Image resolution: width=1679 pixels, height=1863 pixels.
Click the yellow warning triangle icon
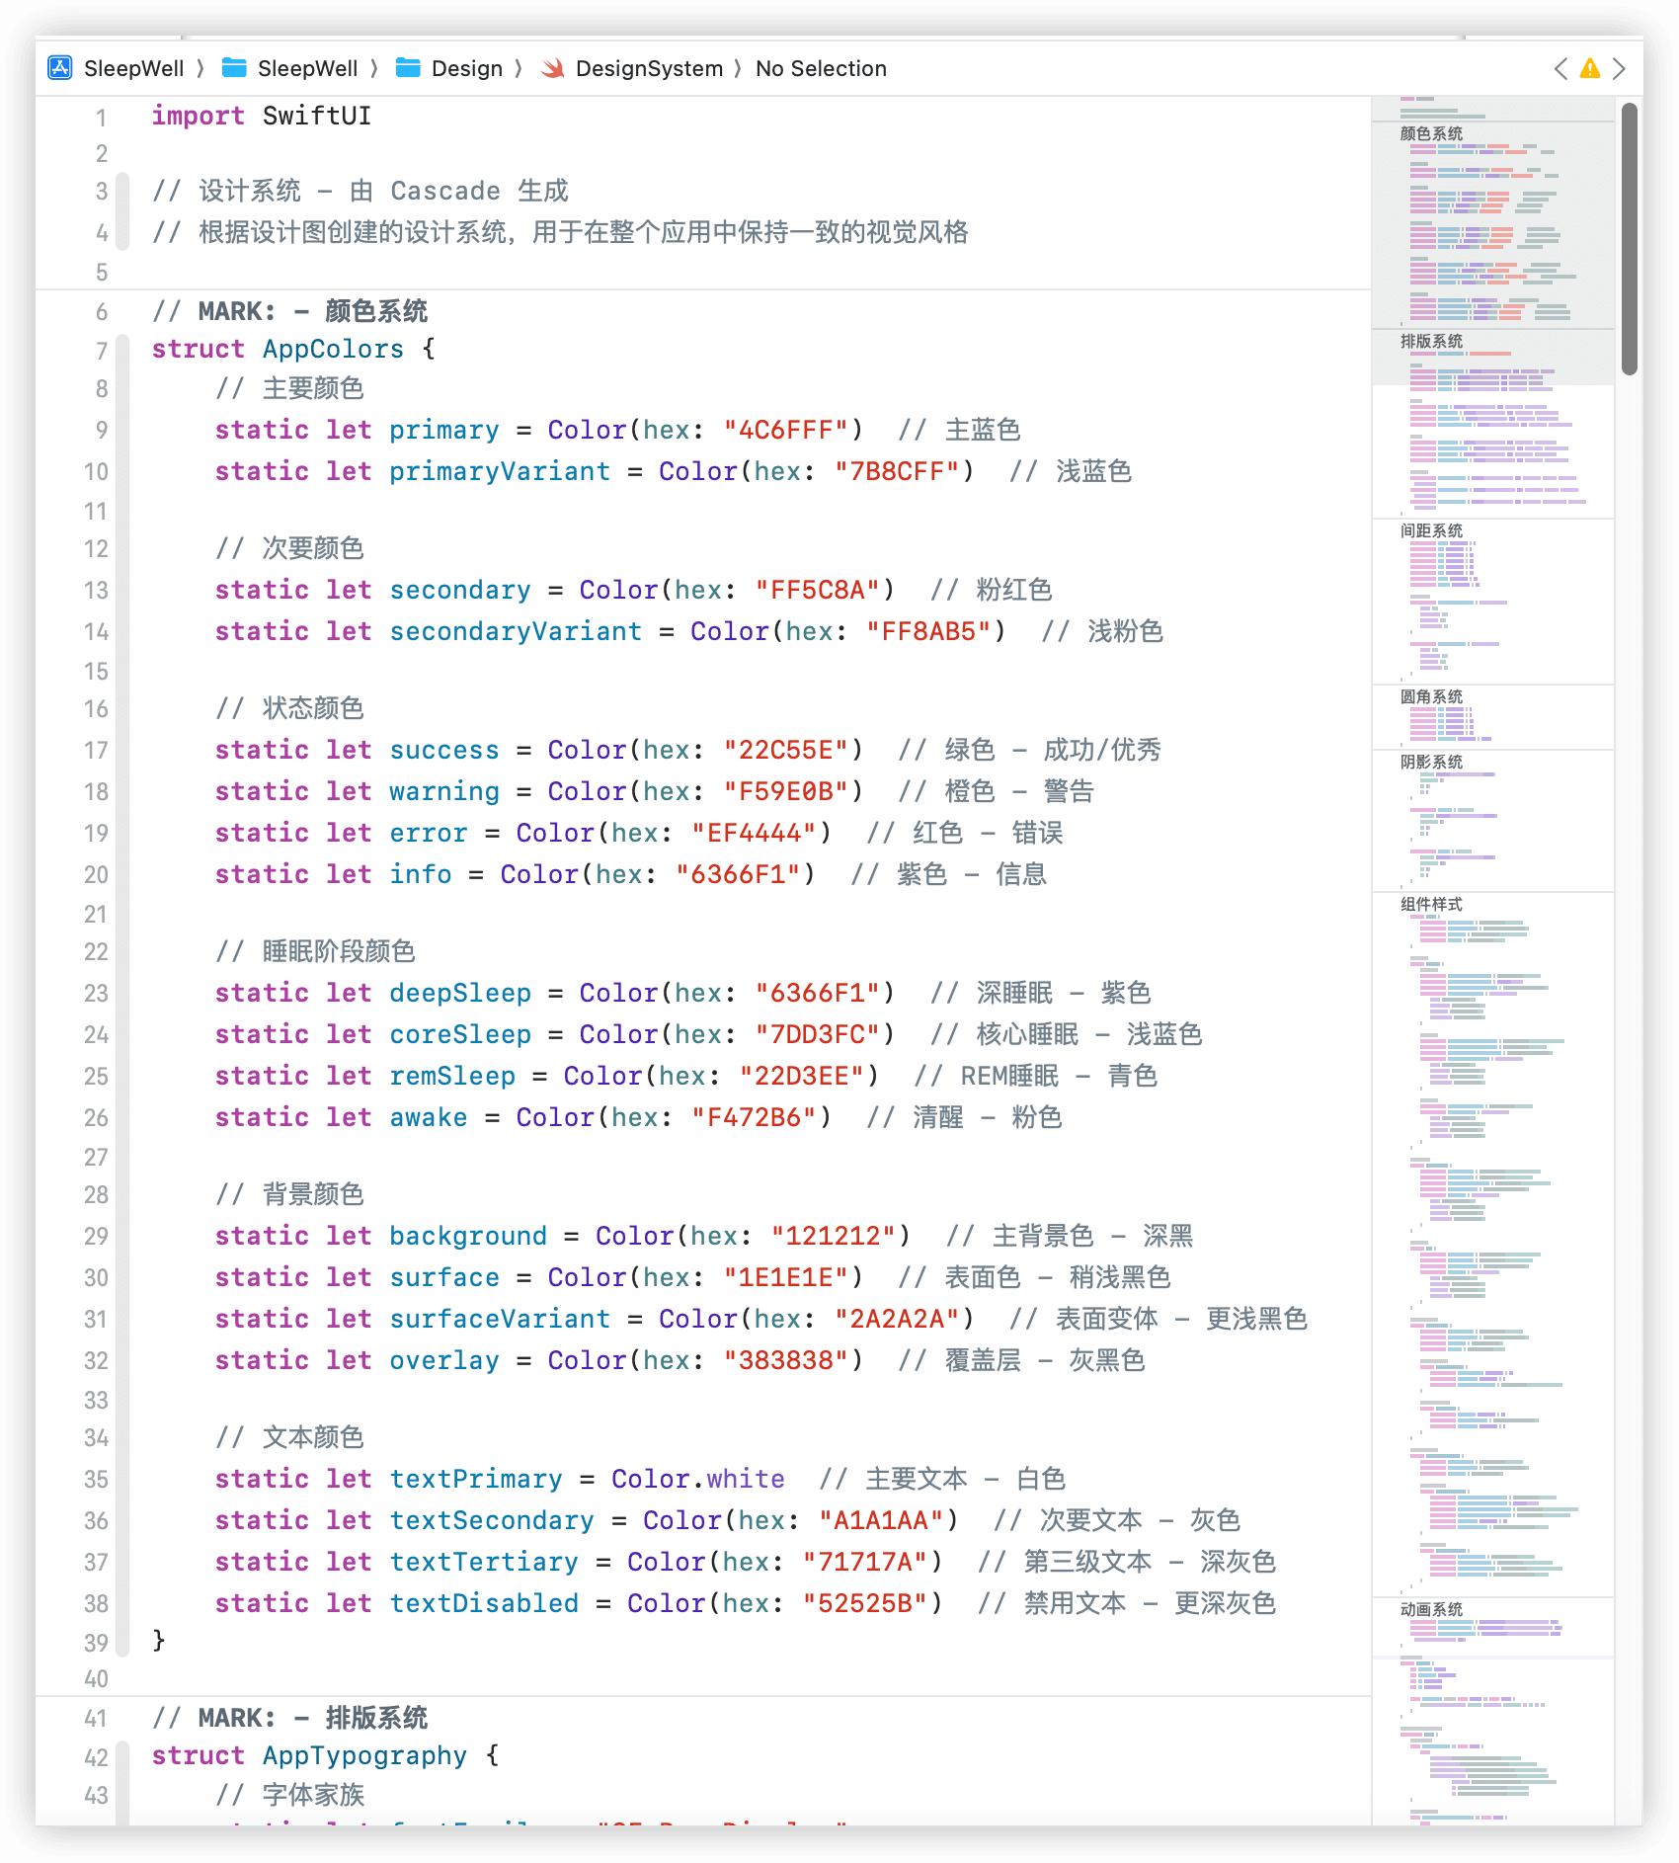click(x=1589, y=68)
